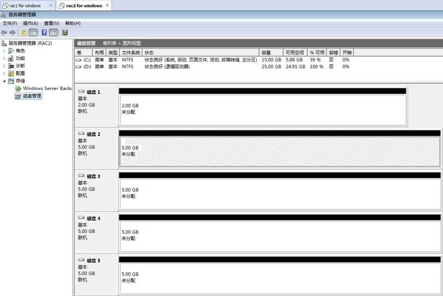Select 磁盘 4 unallocated 5.00 GB region
443x296 pixels.
[280, 236]
